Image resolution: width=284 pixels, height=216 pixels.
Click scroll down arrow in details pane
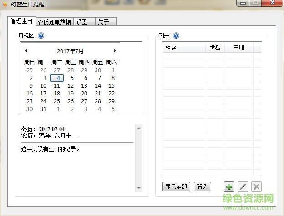coord(139,188)
